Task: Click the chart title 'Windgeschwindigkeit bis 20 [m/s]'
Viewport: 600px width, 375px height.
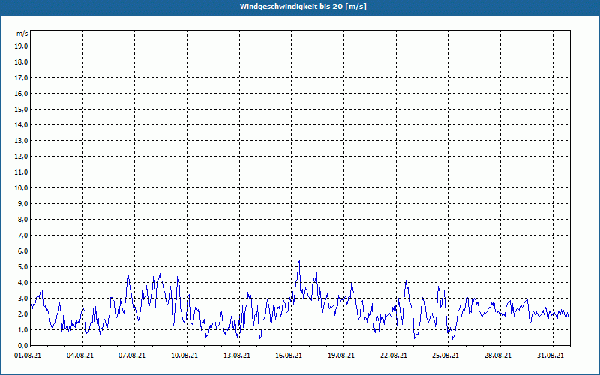Action: point(303,7)
